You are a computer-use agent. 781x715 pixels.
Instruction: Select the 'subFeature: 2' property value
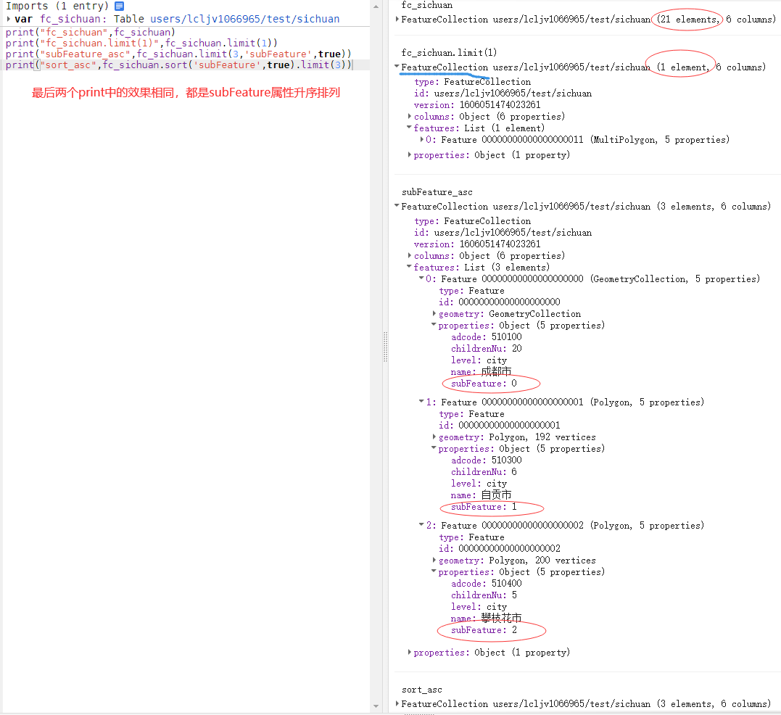tap(484, 630)
